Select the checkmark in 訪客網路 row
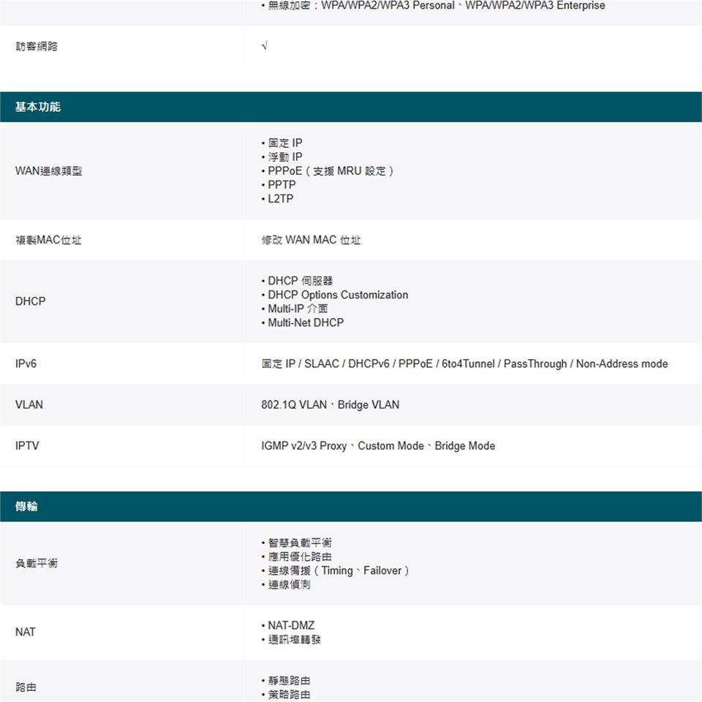The image size is (702, 702). (x=264, y=47)
